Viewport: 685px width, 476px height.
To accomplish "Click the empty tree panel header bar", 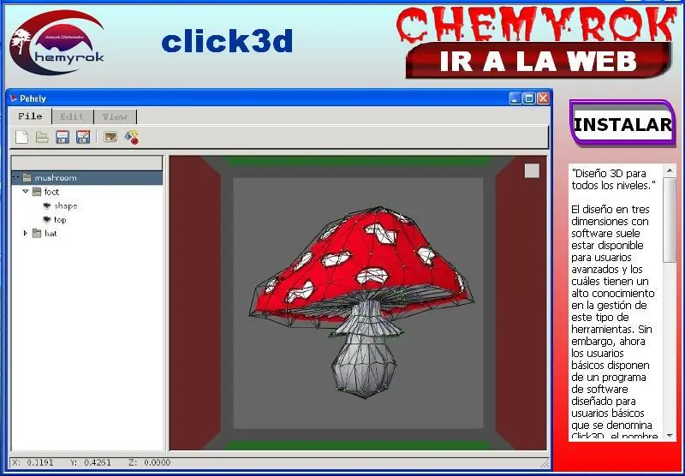I will pos(87,163).
